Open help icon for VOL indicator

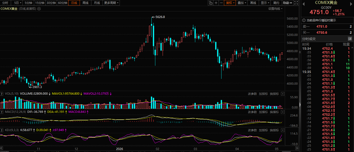pos(2,94)
